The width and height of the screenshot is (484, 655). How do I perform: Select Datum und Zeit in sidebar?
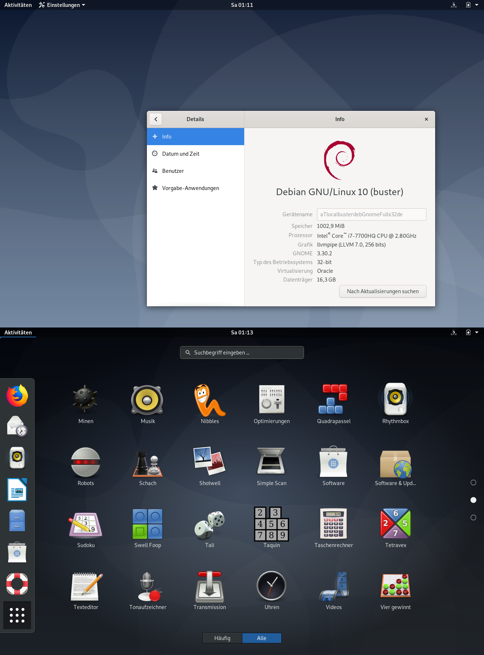click(x=181, y=154)
